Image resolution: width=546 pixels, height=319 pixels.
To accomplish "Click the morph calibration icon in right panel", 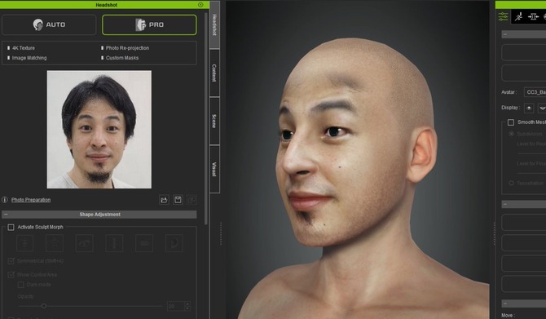I will coord(533,17).
